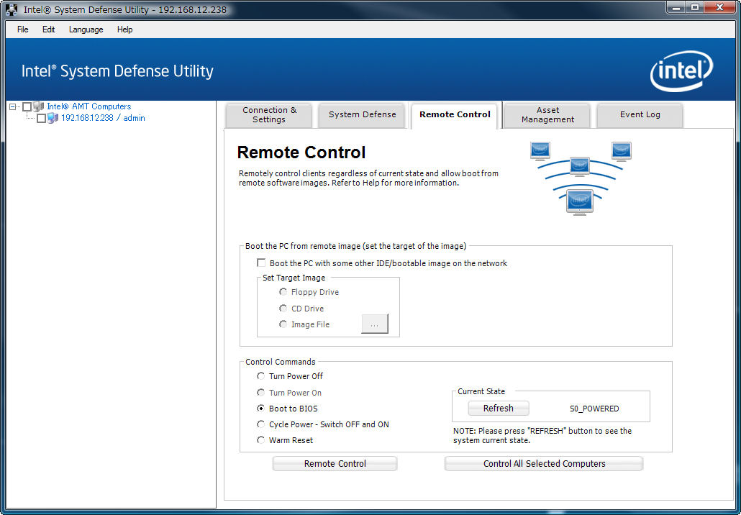Switch to Asset Management tab
The height and width of the screenshot is (515, 741).
point(547,115)
